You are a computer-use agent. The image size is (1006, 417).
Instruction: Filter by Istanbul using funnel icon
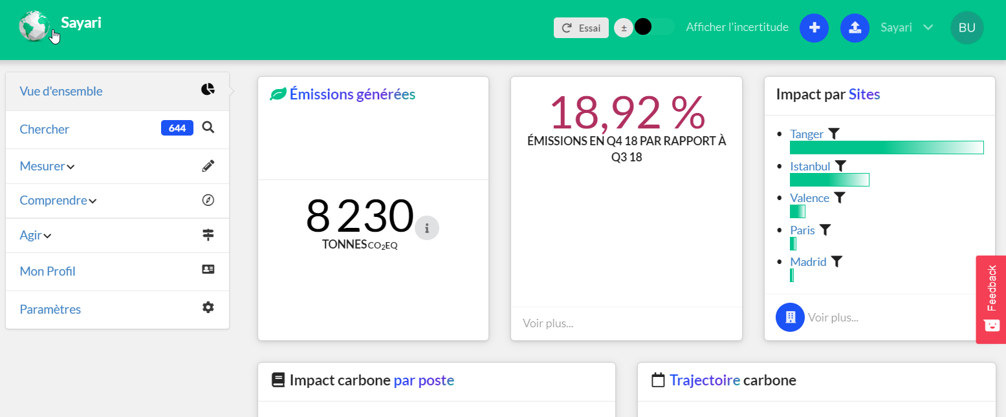click(x=840, y=166)
